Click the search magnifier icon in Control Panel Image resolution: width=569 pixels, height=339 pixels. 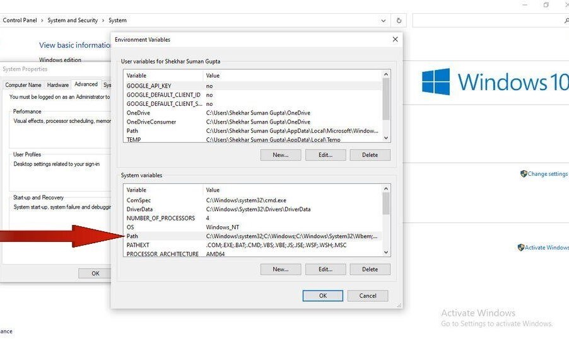(x=566, y=21)
